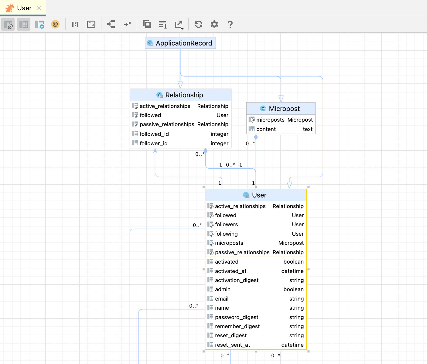Select the ApplicationRecord node
This screenshot has height=364, width=427.
point(180,43)
